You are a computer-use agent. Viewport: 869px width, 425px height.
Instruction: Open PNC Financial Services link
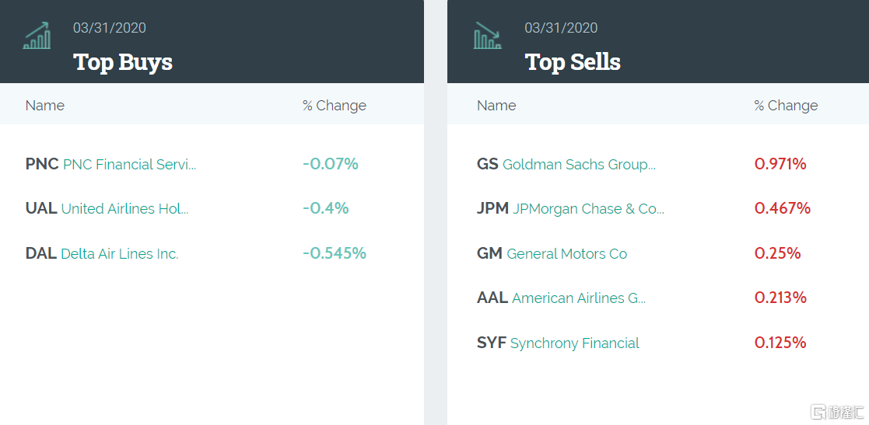(129, 165)
